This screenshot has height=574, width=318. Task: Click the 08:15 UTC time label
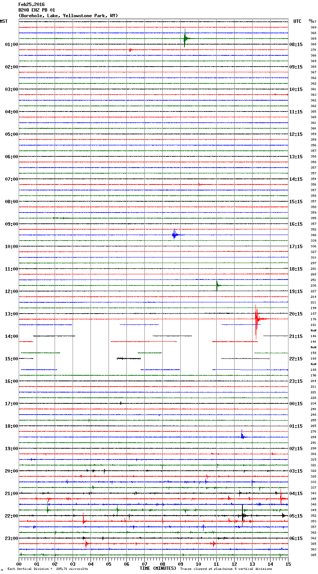[x=296, y=45]
